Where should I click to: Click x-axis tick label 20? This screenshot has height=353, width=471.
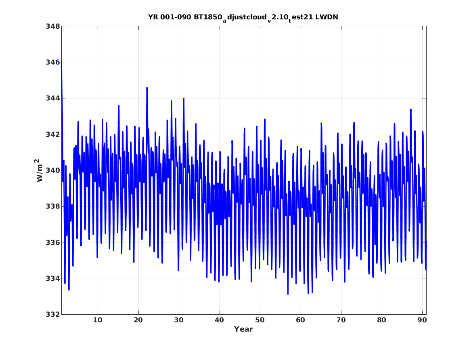click(138, 320)
